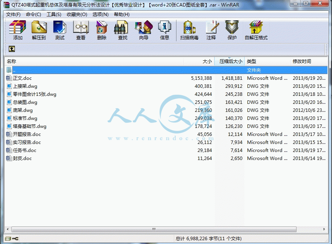The image size is (332, 244).
Task: Click size value 5,153,388
Action: click(201, 78)
